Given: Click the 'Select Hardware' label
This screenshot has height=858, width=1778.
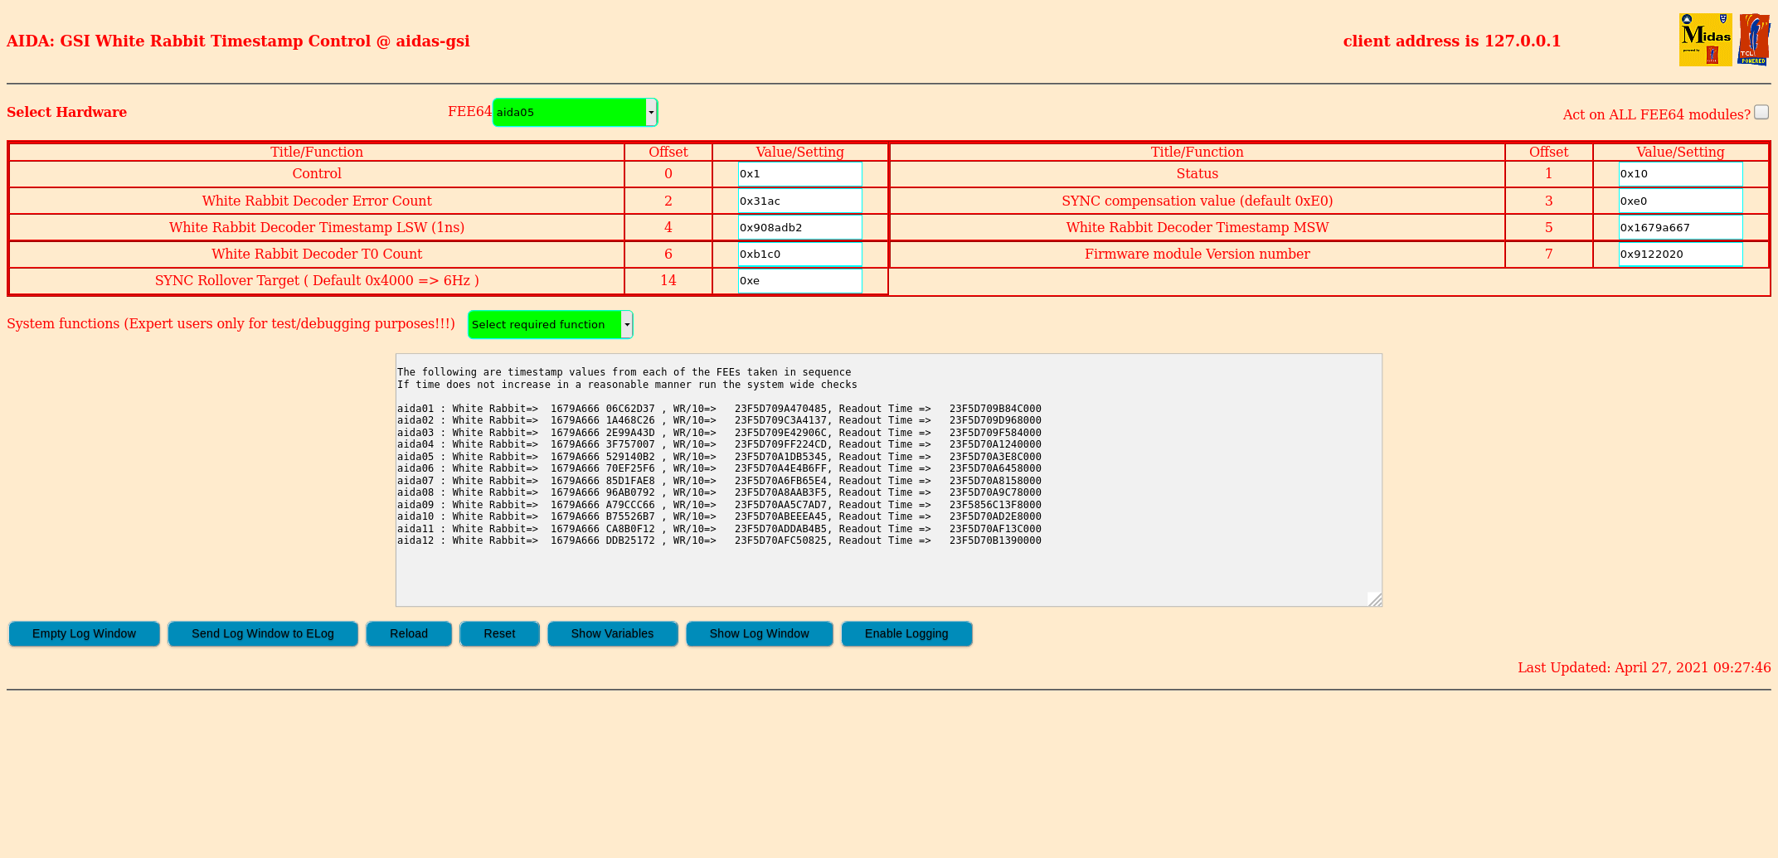Looking at the screenshot, I should click(x=67, y=112).
